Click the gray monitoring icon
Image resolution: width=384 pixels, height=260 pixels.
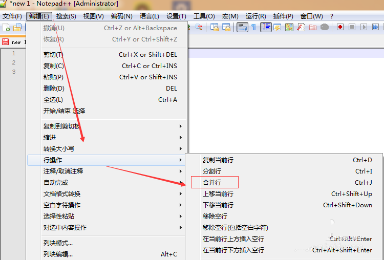point(325,27)
